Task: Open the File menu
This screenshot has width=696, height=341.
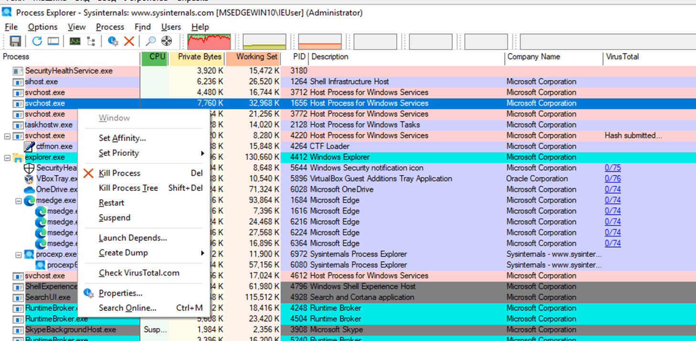Action: point(11,27)
